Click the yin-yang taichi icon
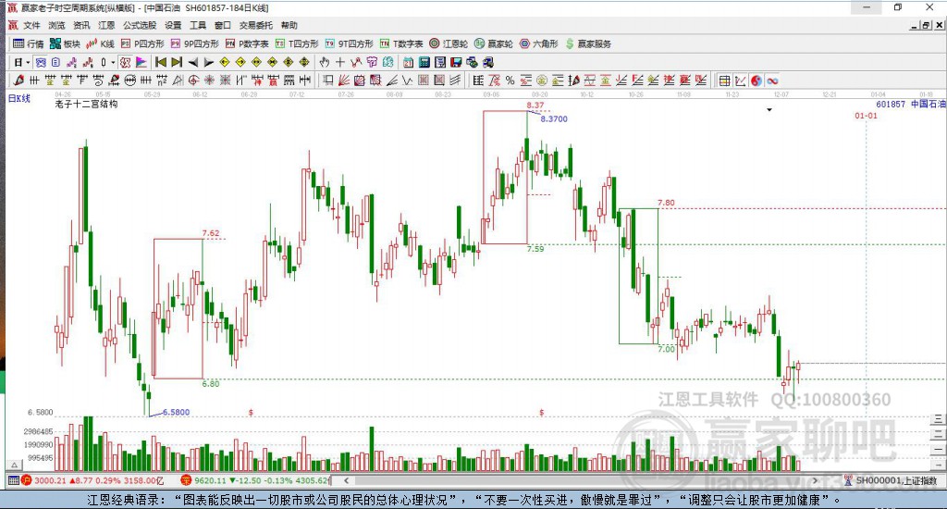The image size is (947, 509). [756, 81]
